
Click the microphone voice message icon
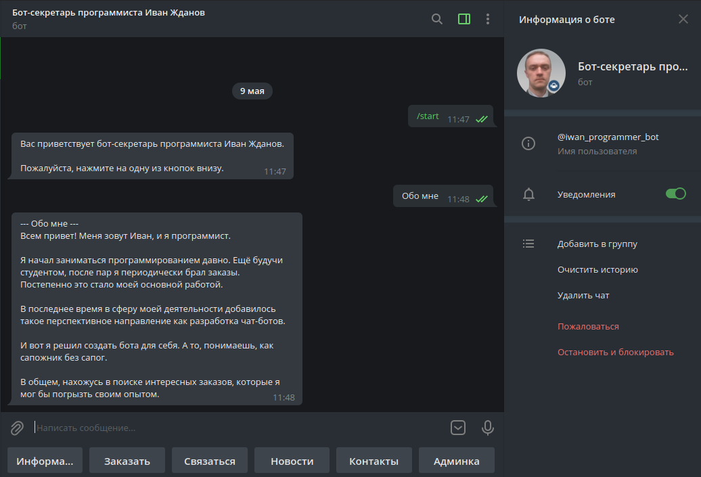[487, 428]
